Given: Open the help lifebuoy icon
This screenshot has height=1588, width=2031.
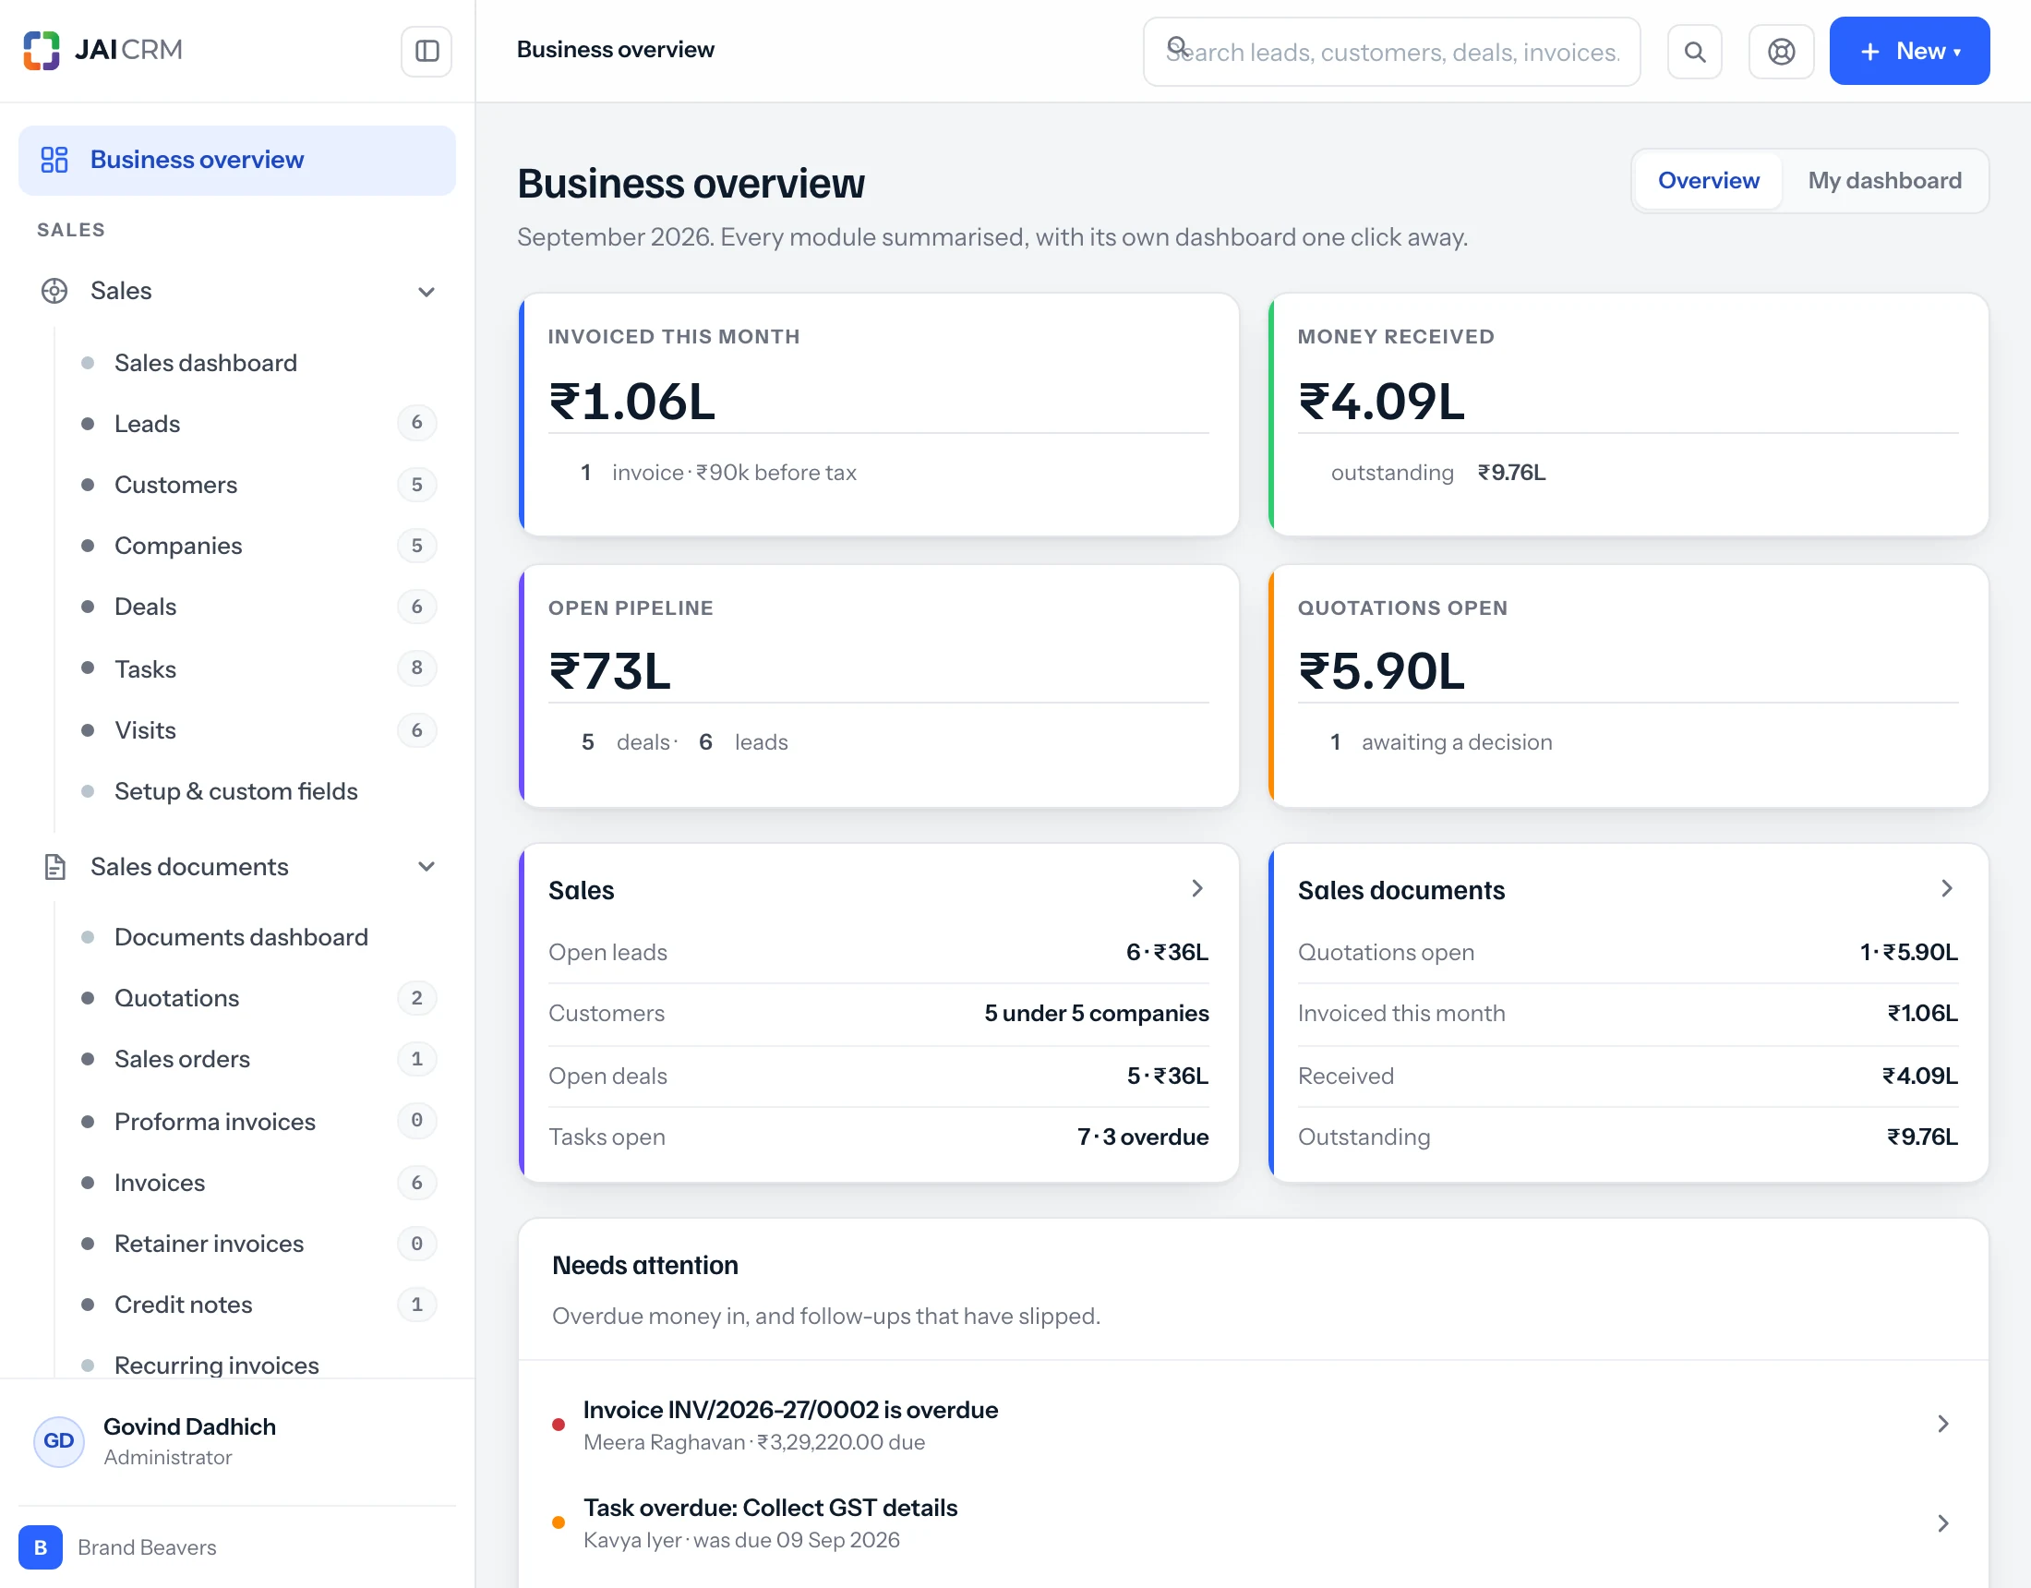Looking at the screenshot, I should pos(1781,52).
